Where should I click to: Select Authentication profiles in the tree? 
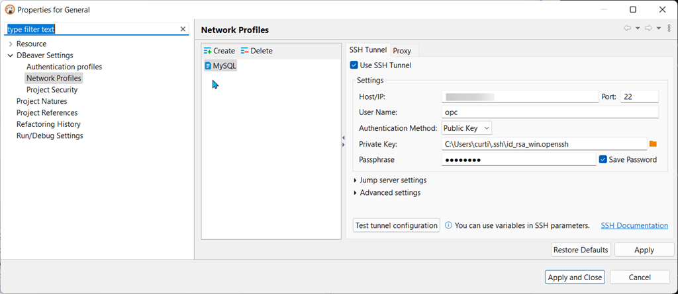pos(64,67)
